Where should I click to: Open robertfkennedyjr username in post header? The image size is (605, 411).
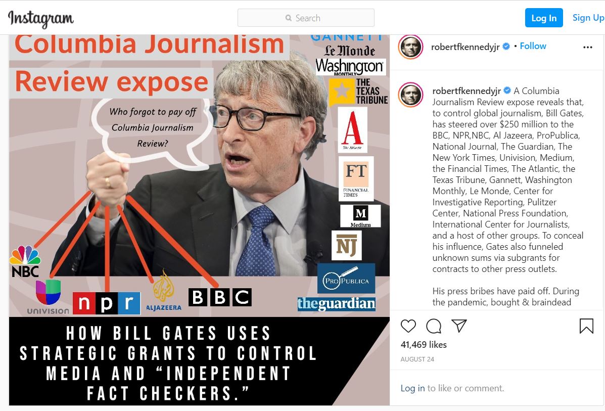click(465, 47)
